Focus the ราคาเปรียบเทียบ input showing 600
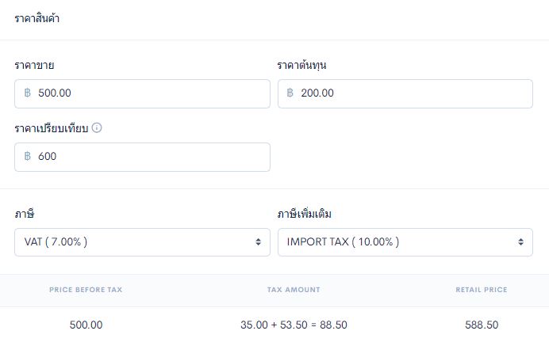Viewport: 549px width, 342px height. click(x=142, y=157)
